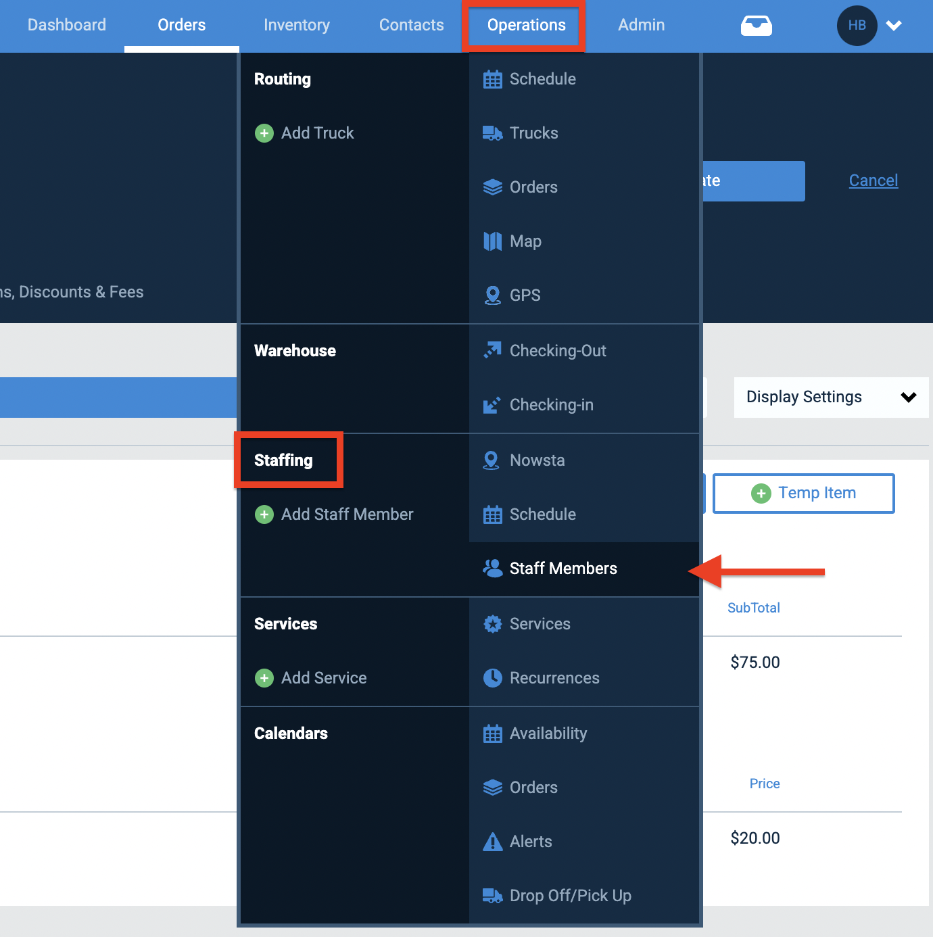
Task: Expand the user account chevron menu
Action: [894, 26]
